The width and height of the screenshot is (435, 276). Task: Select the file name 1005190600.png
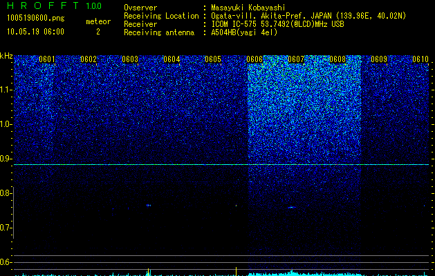[x=36, y=19]
